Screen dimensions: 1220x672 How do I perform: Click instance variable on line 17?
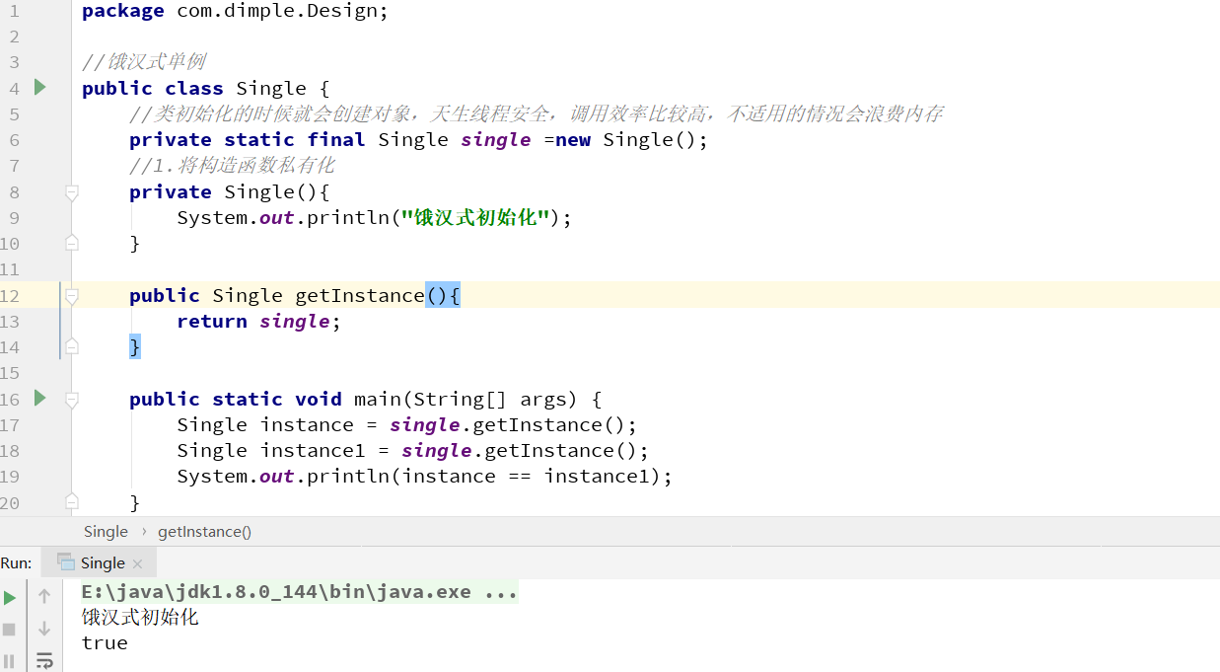click(307, 424)
